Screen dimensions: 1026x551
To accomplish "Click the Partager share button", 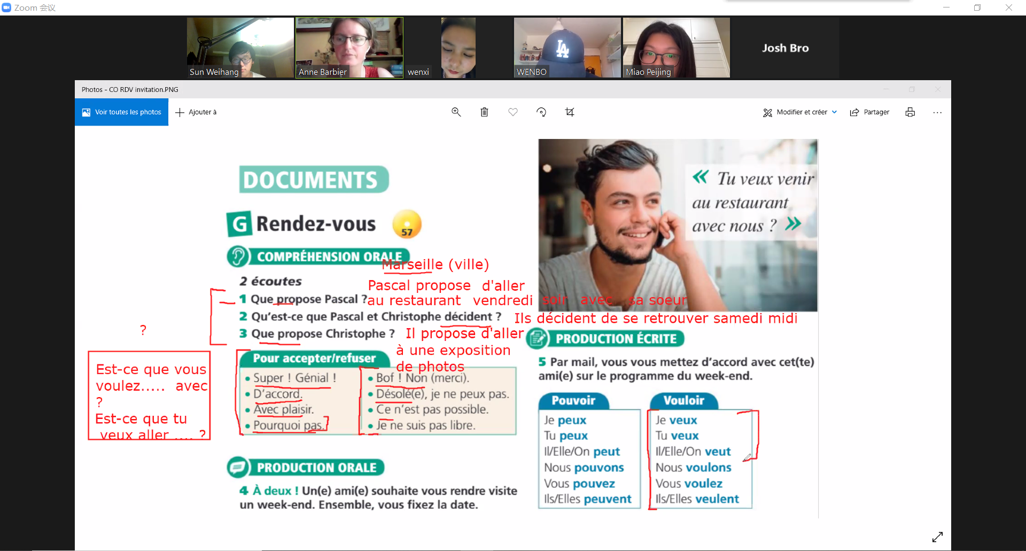I will coord(869,112).
